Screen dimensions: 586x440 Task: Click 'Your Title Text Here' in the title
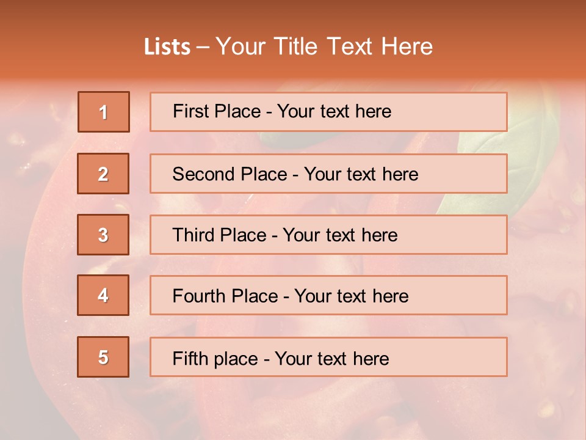[x=325, y=47]
